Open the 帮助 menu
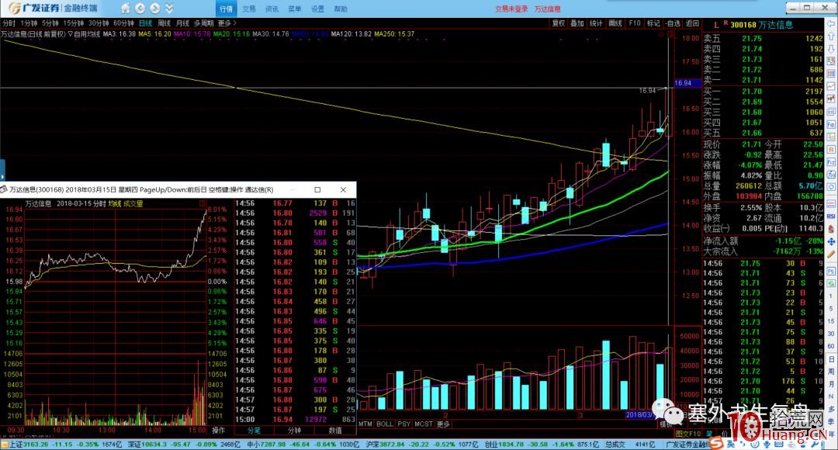This screenshot has width=838, height=450. tap(341, 9)
